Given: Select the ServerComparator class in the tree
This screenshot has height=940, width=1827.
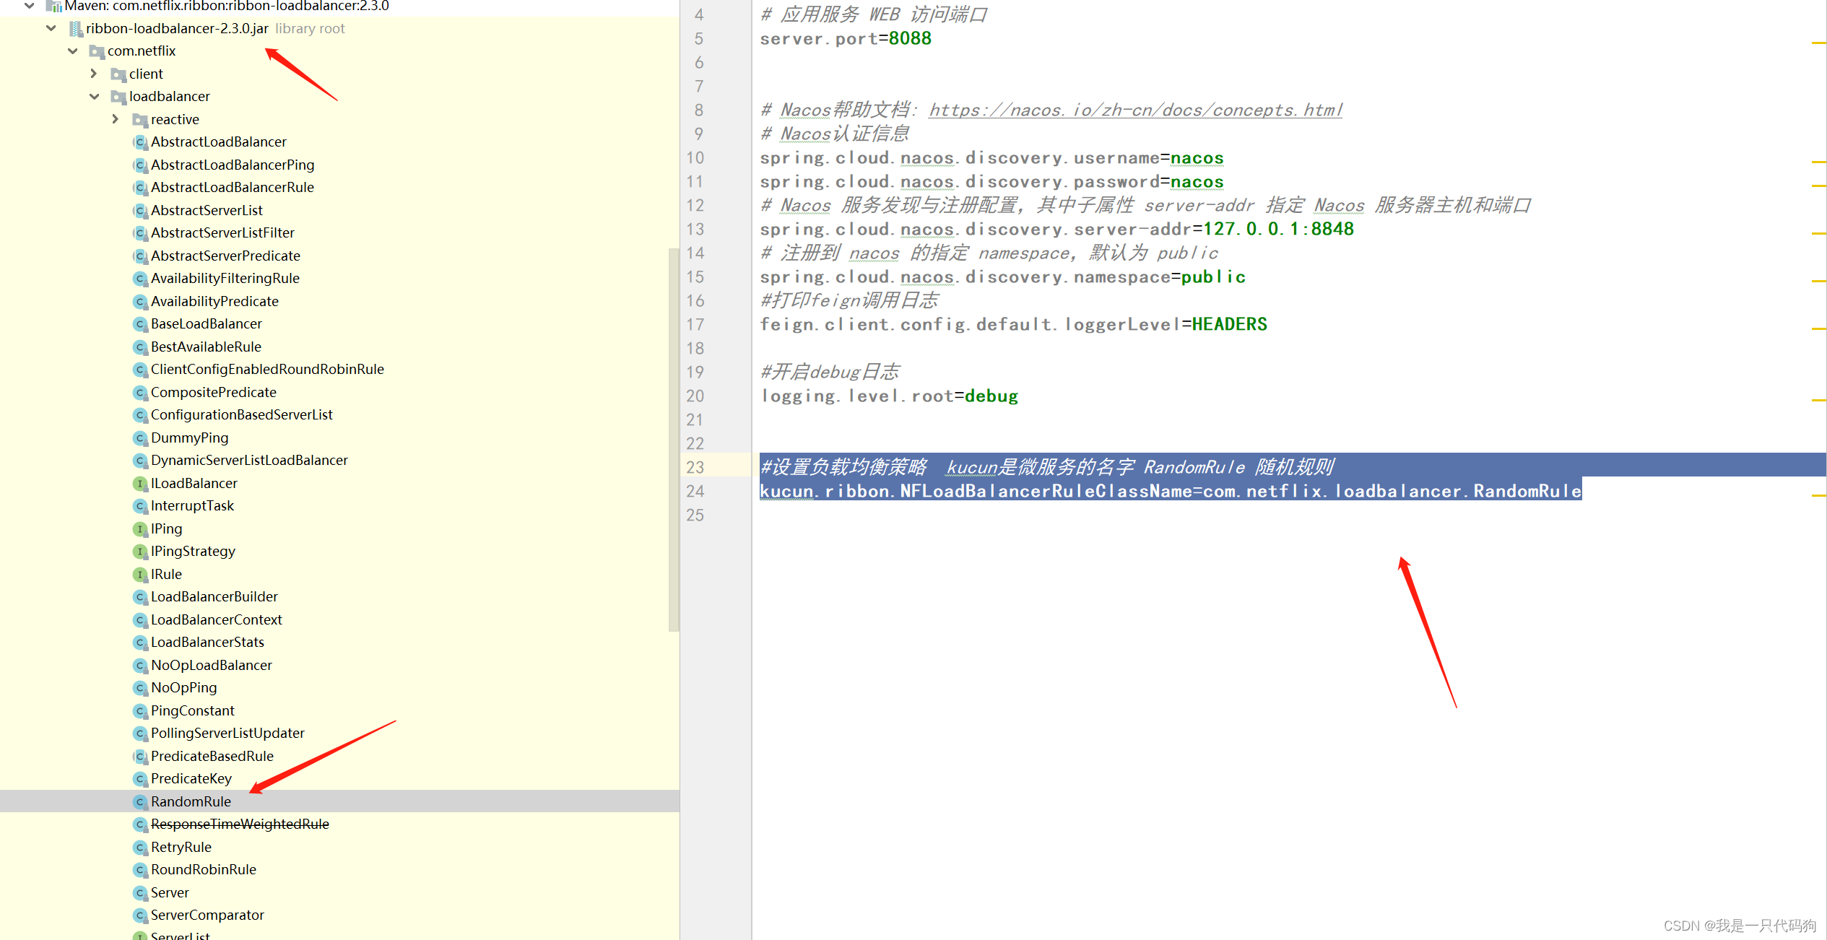Looking at the screenshot, I should point(207,915).
